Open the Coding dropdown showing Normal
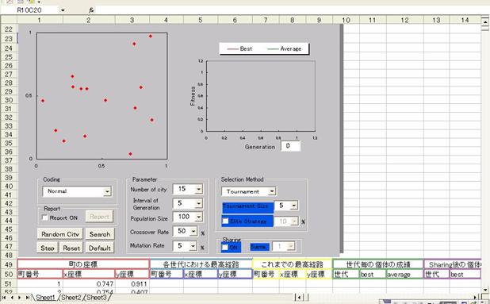 [x=107, y=191]
